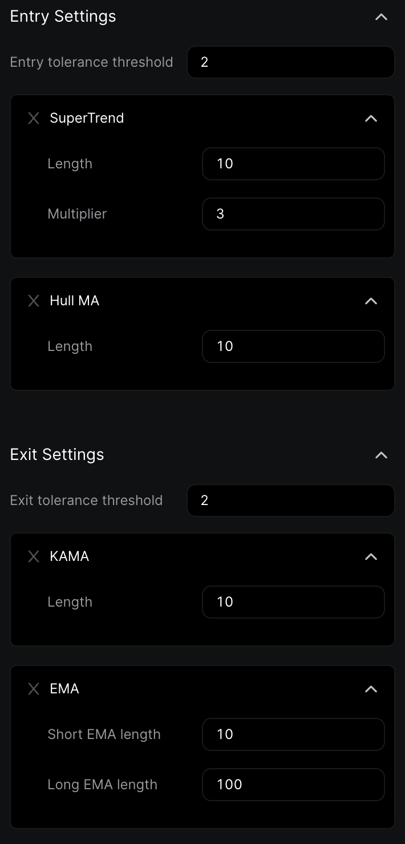
Task: Select the Hull MA Length input
Action: (293, 346)
